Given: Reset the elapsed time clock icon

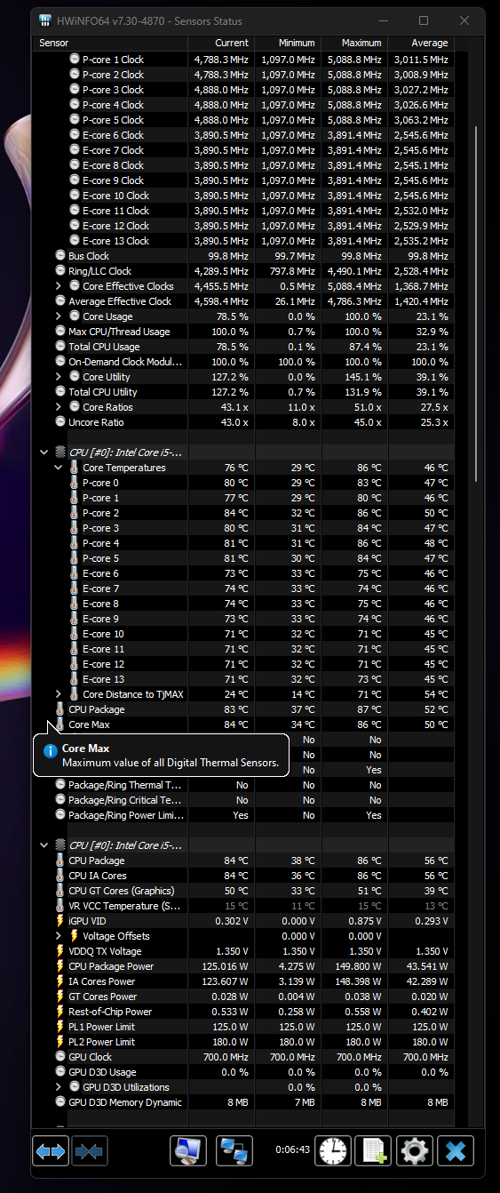Looking at the screenshot, I should pos(334,1150).
